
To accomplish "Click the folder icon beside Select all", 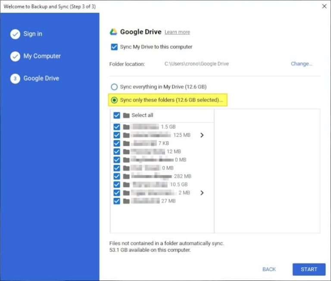I will point(126,115).
